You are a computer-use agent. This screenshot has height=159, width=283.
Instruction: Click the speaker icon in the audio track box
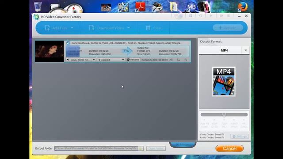[x=68, y=60]
